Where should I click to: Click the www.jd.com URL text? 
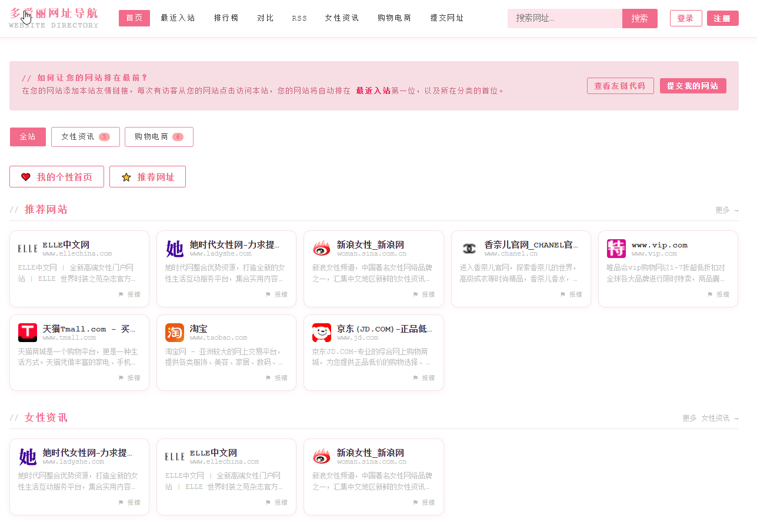[x=358, y=338]
